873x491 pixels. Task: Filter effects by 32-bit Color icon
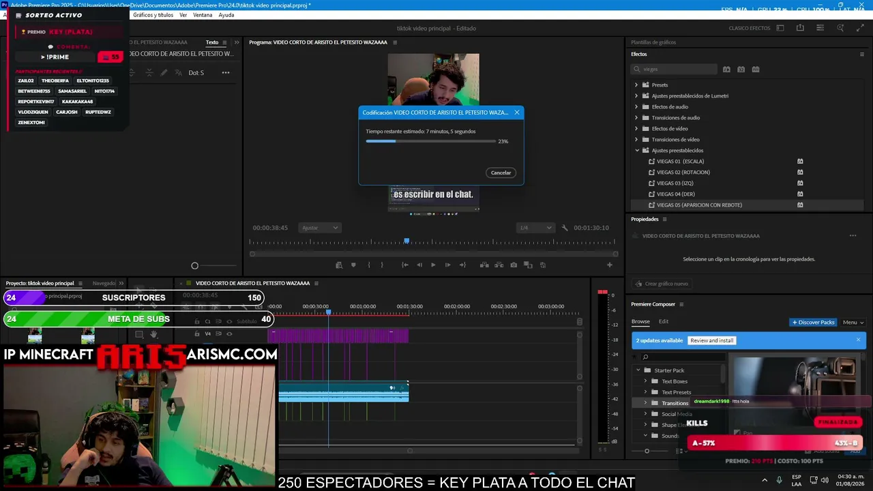(x=741, y=69)
